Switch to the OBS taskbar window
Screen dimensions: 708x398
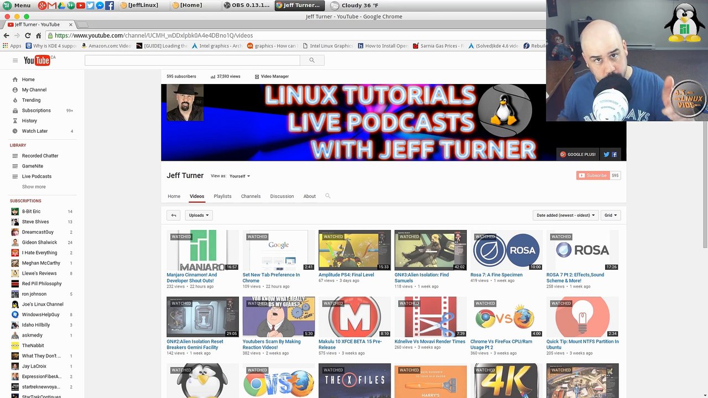(x=247, y=6)
